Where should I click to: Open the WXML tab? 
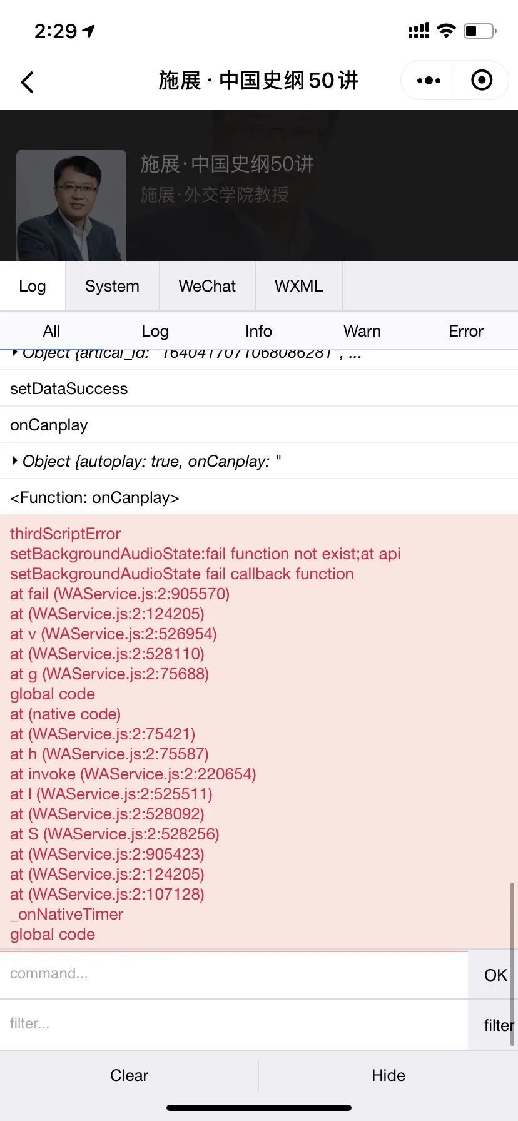coord(299,286)
